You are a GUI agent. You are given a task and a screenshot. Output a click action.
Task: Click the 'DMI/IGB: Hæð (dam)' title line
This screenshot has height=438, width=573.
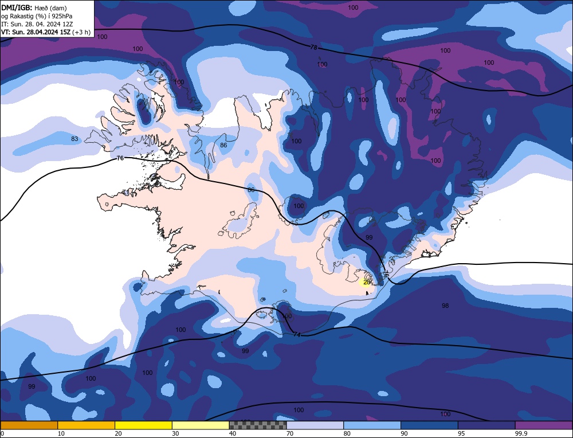pyautogui.click(x=34, y=7)
